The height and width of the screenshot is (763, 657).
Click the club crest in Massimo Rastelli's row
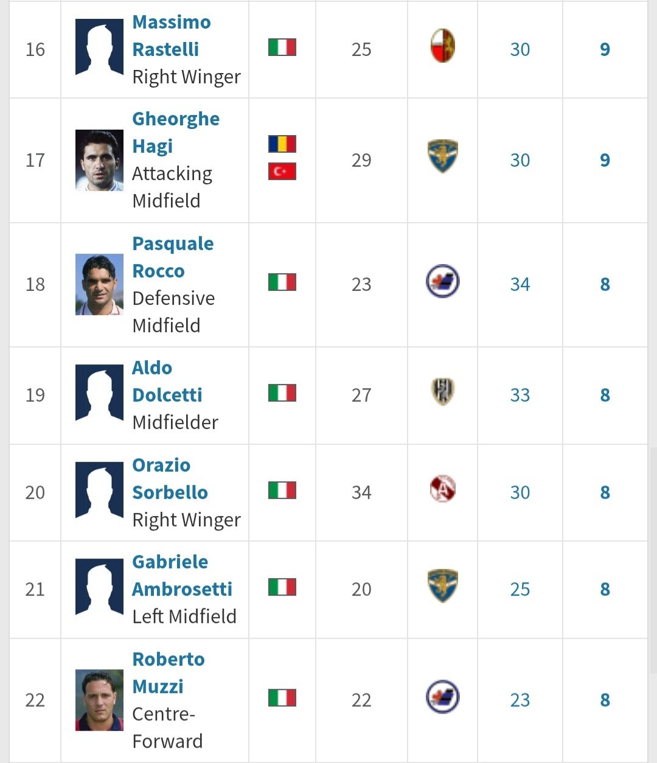click(442, 46)
